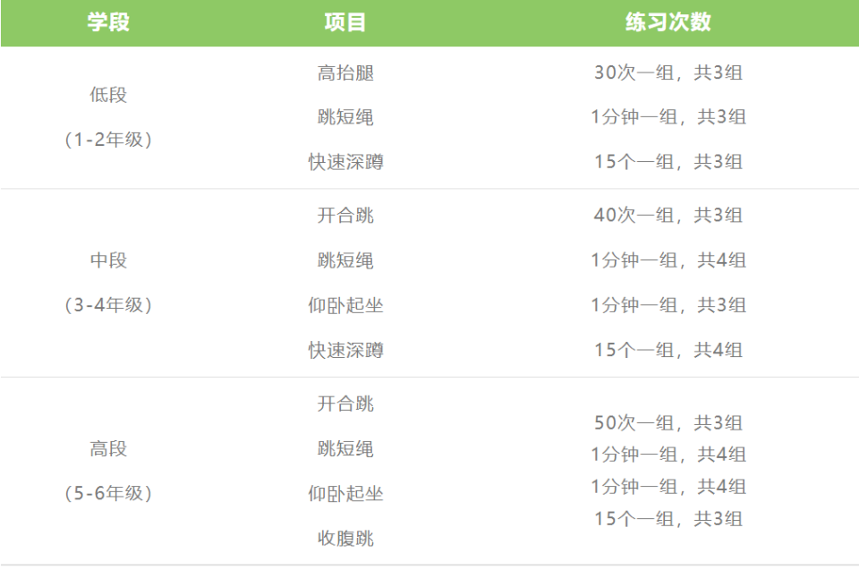
Task: Select the 收腹跳 exercise item
Action: (x=345, y=539)
